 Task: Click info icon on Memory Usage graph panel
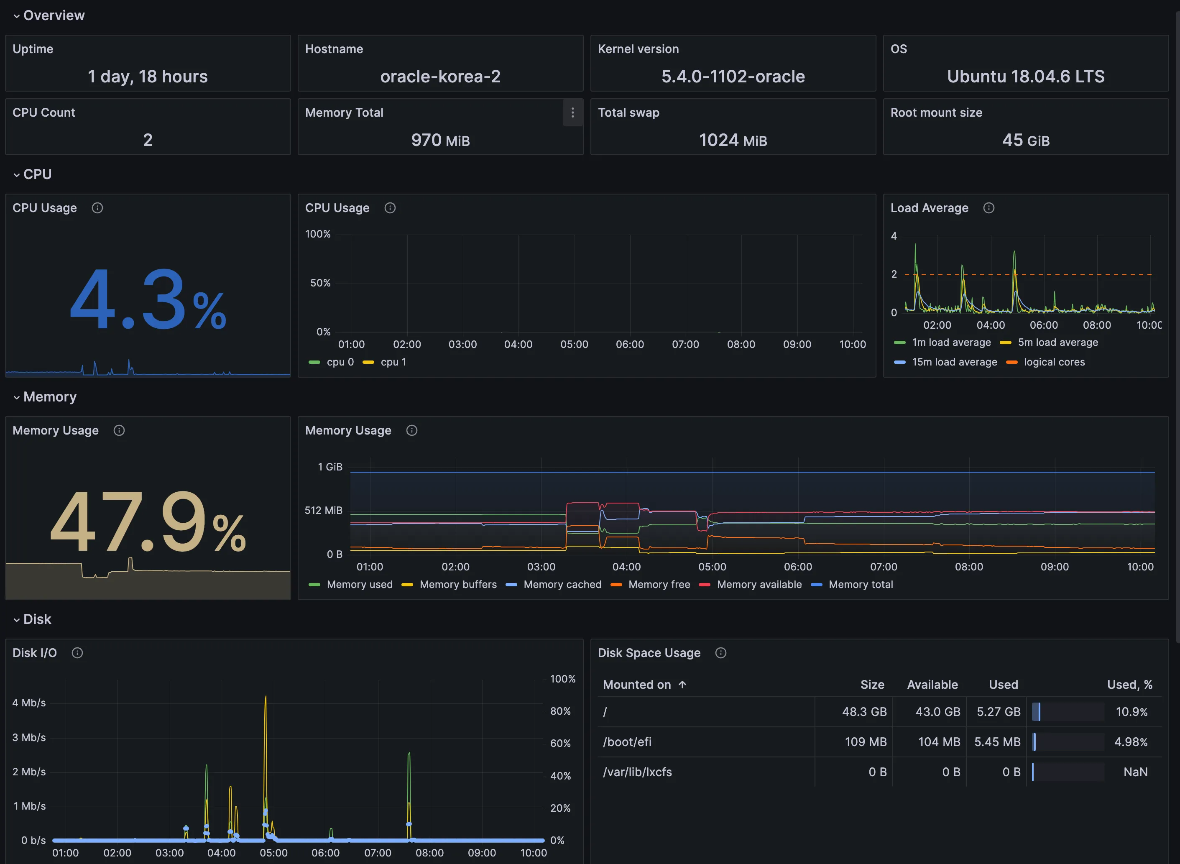click(412, 430)
